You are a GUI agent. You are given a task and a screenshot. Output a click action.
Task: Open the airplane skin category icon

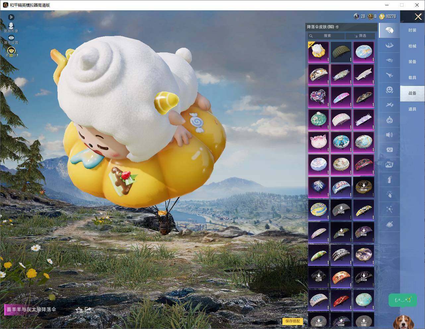coord(389,75)
